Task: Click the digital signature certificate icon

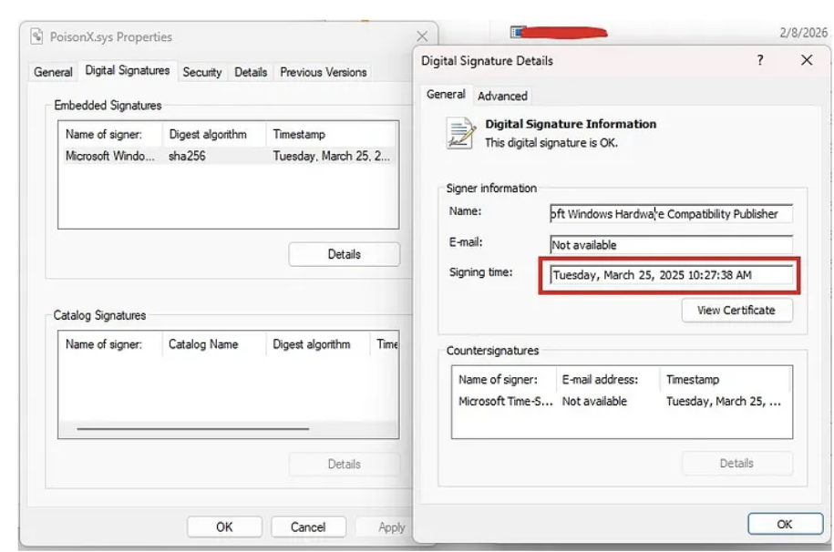Action: coord(460,133)
